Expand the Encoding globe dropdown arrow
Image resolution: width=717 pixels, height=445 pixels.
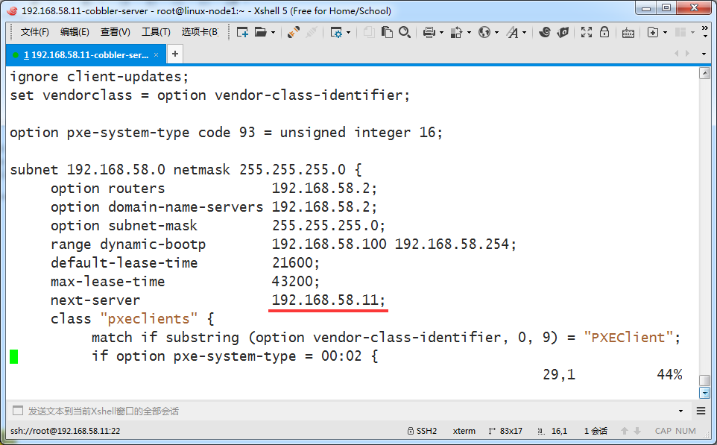tap(496, 33)
